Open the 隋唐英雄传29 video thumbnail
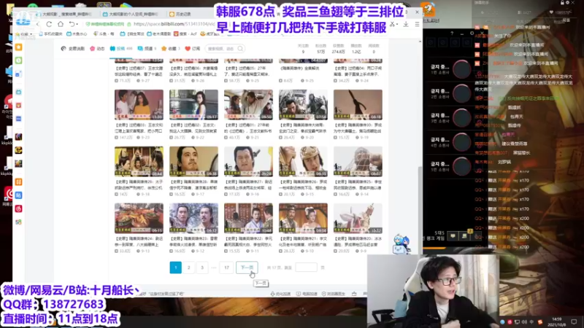The height and width of the screenshot is (328, 584). (x=139, y=161)
